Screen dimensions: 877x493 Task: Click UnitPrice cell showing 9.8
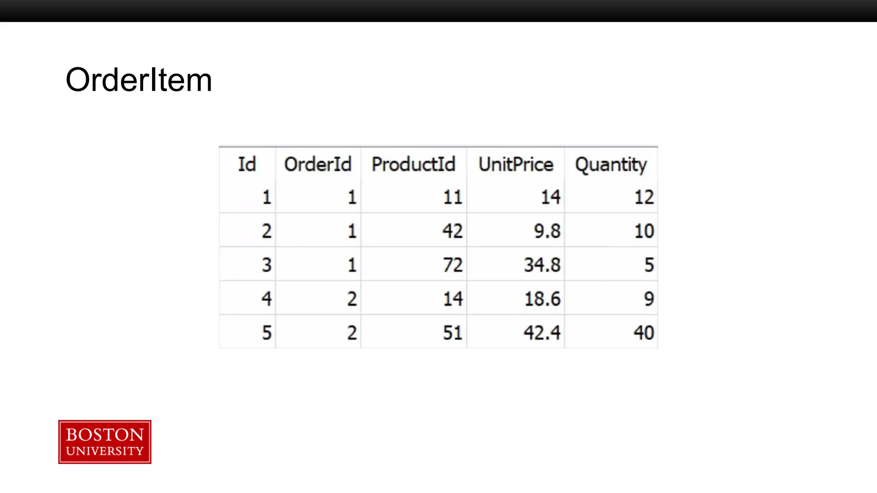[547, 231]
